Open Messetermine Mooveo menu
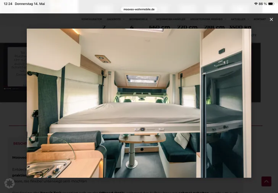 pyautogui.click(x=206, y=19)
